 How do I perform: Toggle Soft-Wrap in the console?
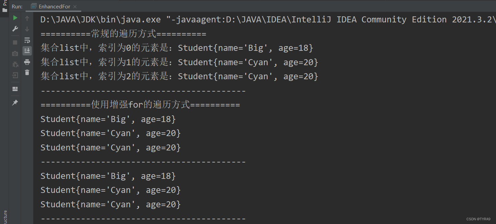coord(27,40)
